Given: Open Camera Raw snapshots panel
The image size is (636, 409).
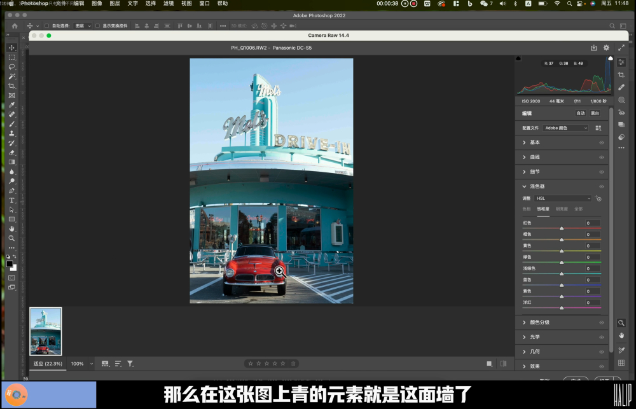Looking at the screenshot, I should pyautogui.click(x=621, y=125).
